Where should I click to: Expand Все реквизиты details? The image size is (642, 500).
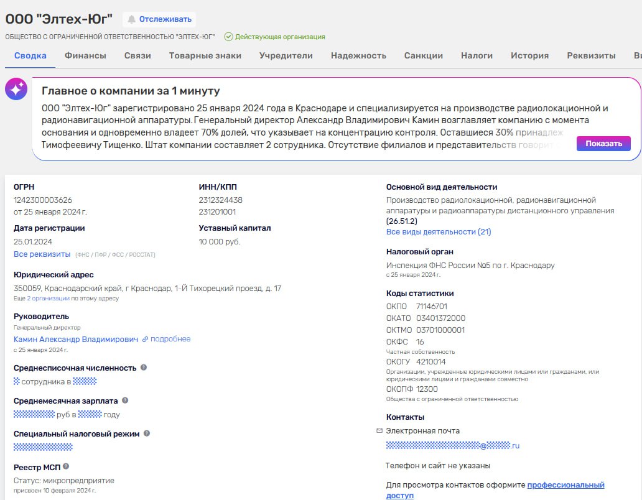click(42, 254)
